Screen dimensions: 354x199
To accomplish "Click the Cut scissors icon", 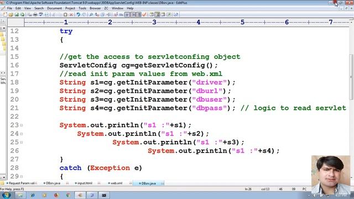I will 54,15.
